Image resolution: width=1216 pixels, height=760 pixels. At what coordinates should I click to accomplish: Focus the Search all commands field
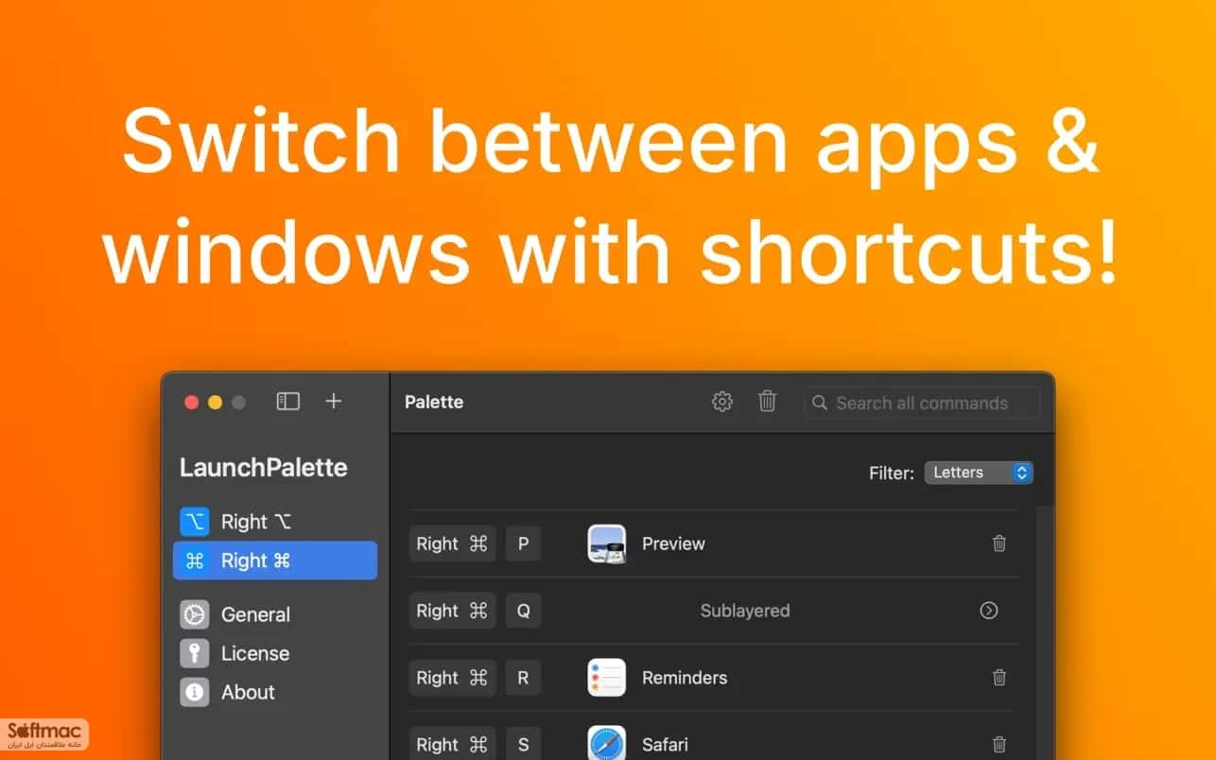coord(922,403)
